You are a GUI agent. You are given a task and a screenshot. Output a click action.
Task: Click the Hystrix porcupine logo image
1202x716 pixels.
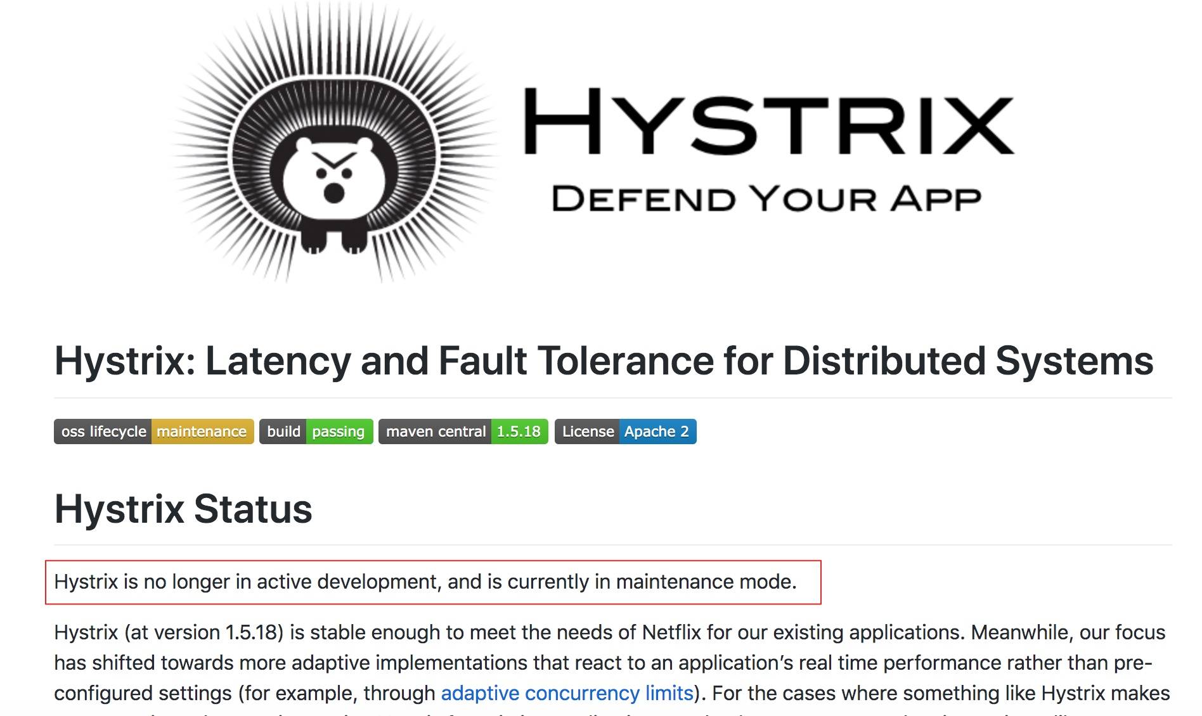[333, 146]
